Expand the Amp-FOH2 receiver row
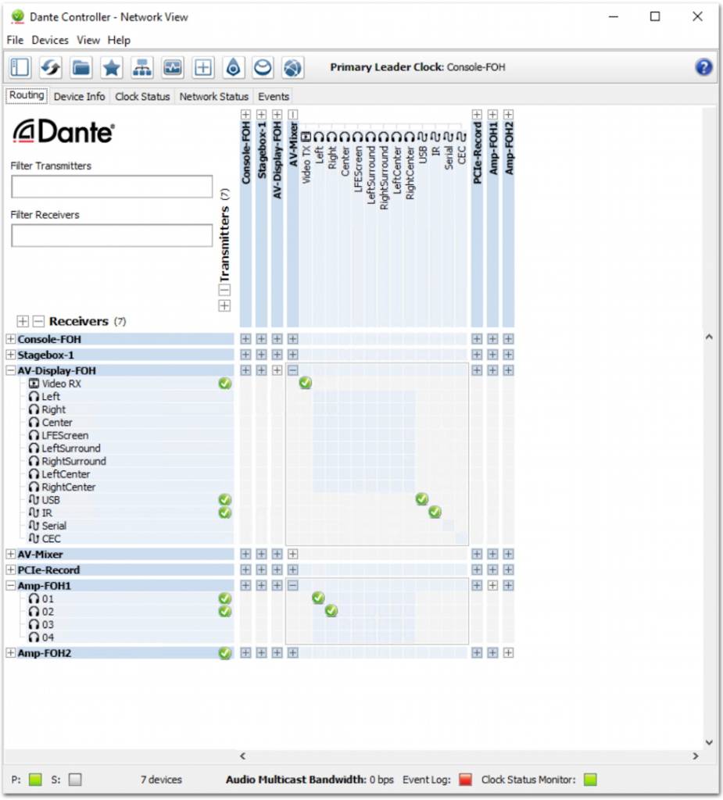 10,652
